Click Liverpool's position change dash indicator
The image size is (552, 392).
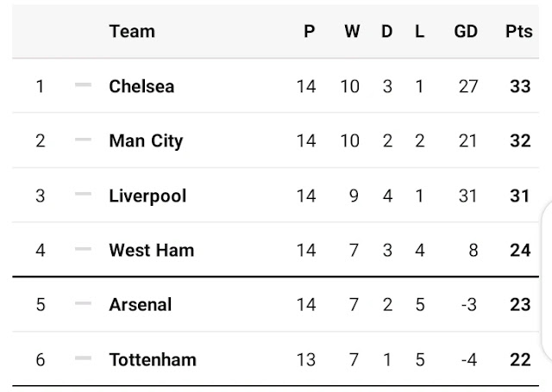(83, 196)
